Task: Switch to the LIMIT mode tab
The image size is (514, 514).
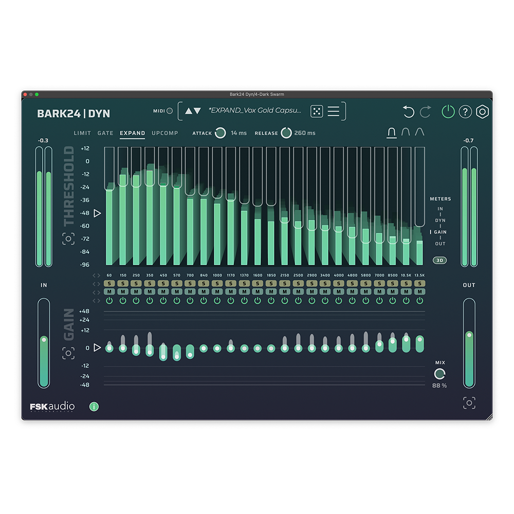Action: (82, 133)
